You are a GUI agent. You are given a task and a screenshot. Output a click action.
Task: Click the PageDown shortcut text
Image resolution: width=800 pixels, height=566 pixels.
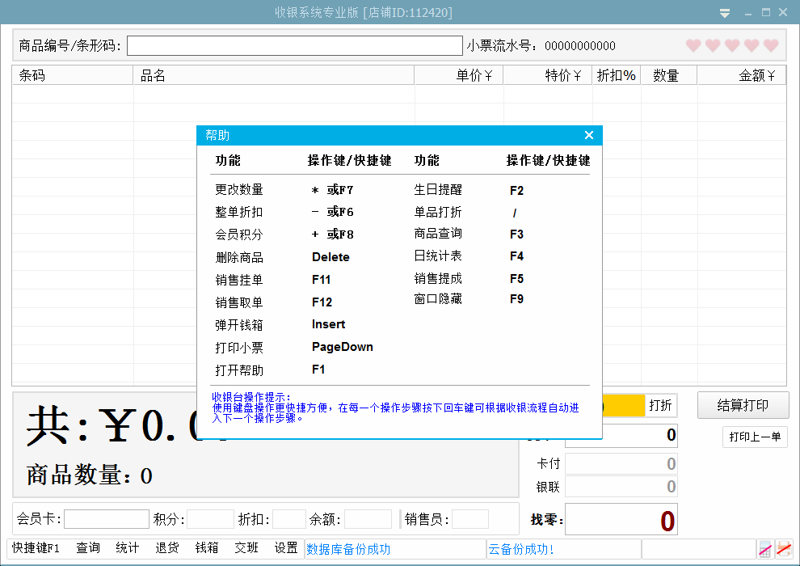point(343,347)
